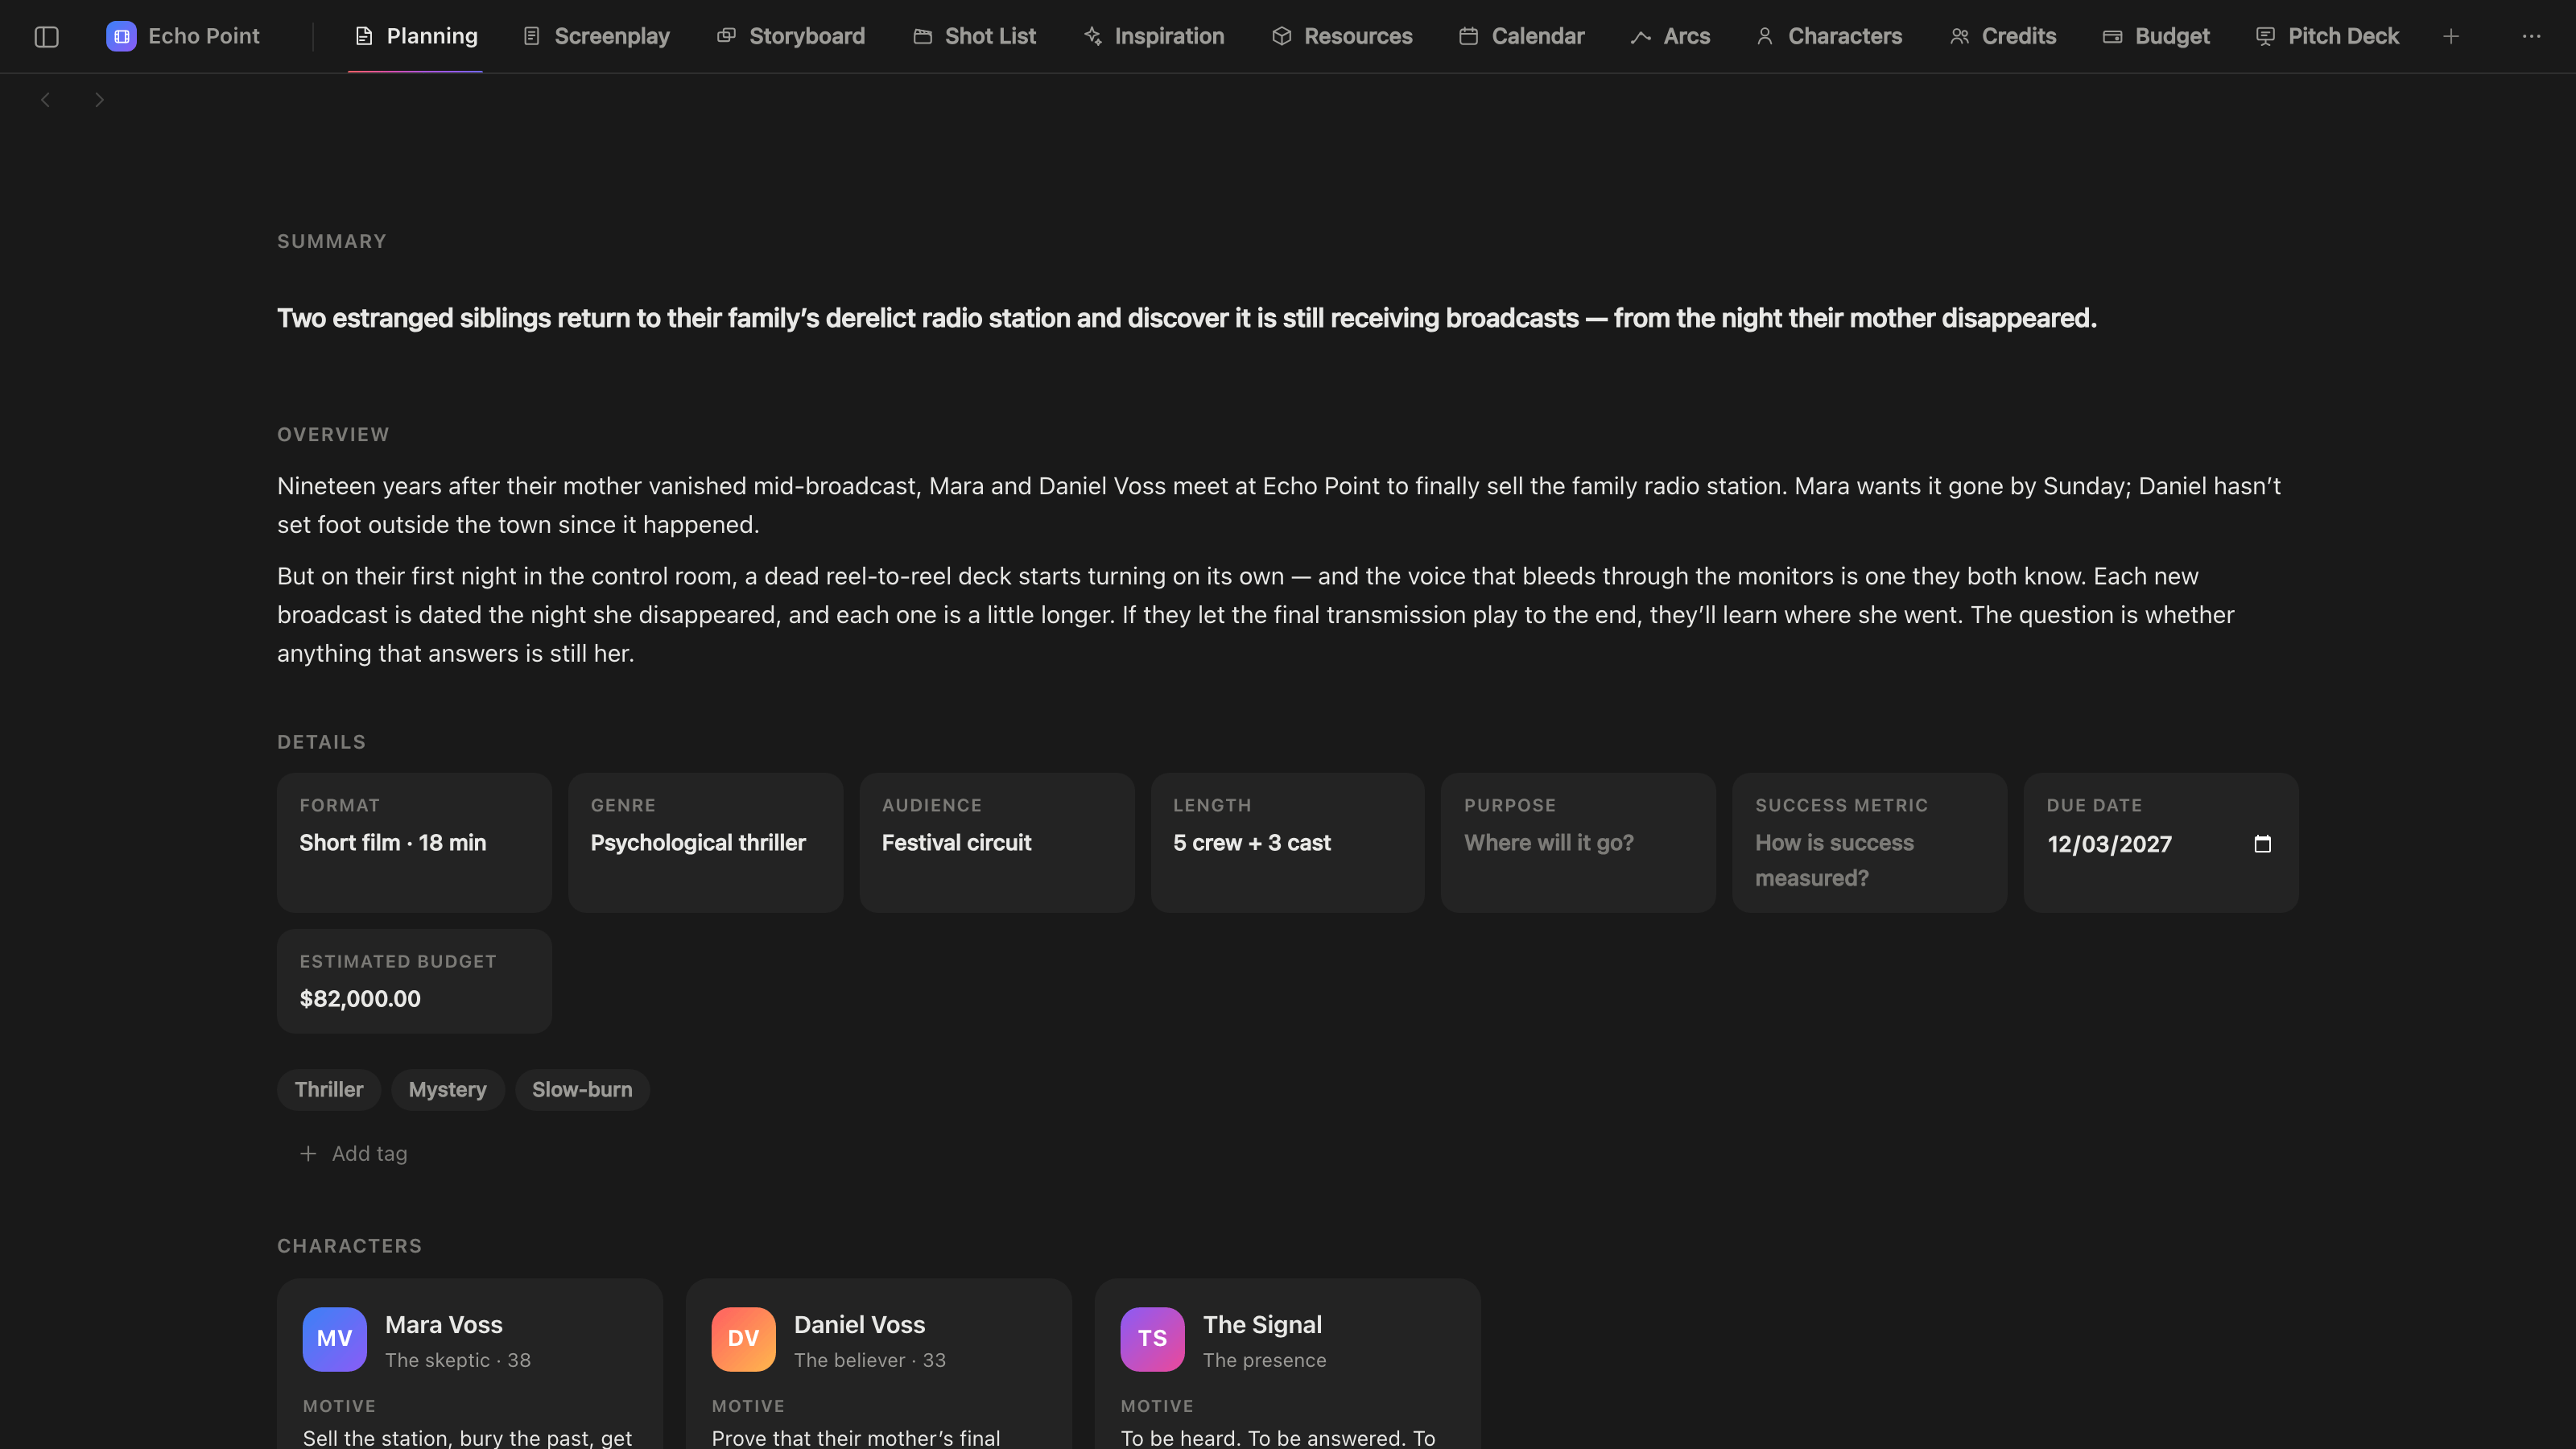Toggle the sidebar panel icon
Screen dimensions: 2576x1449
point(46,37)
